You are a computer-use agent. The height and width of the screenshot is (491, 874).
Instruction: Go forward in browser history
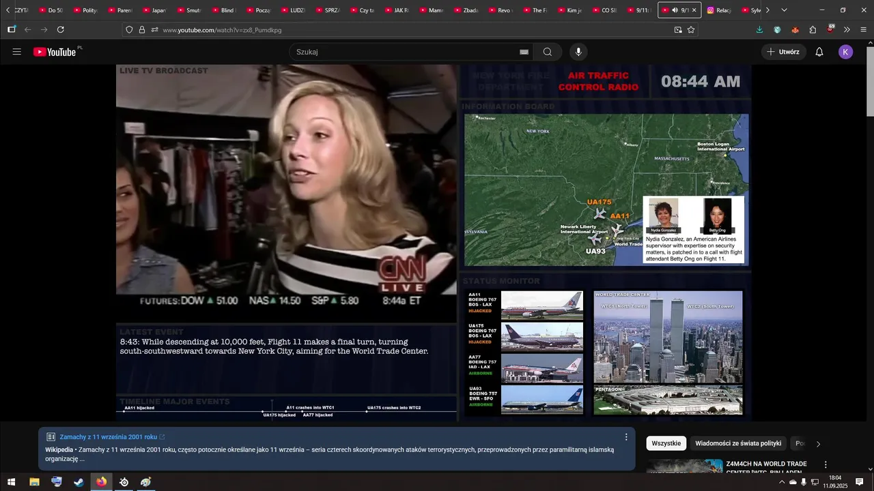click(x=44, y=30)
